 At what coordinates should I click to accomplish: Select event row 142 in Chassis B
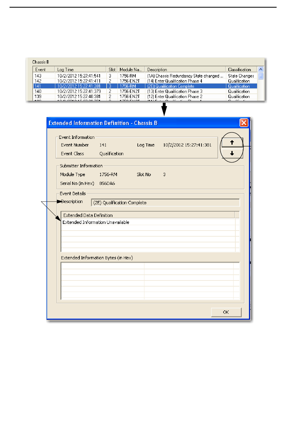tap(145, 81)
